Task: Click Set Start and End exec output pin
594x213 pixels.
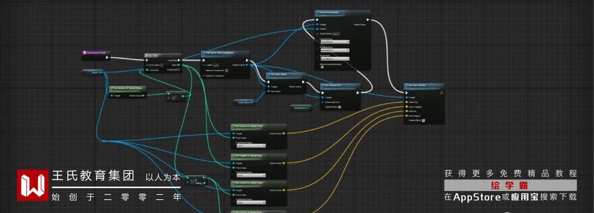Action: point(441,92)
